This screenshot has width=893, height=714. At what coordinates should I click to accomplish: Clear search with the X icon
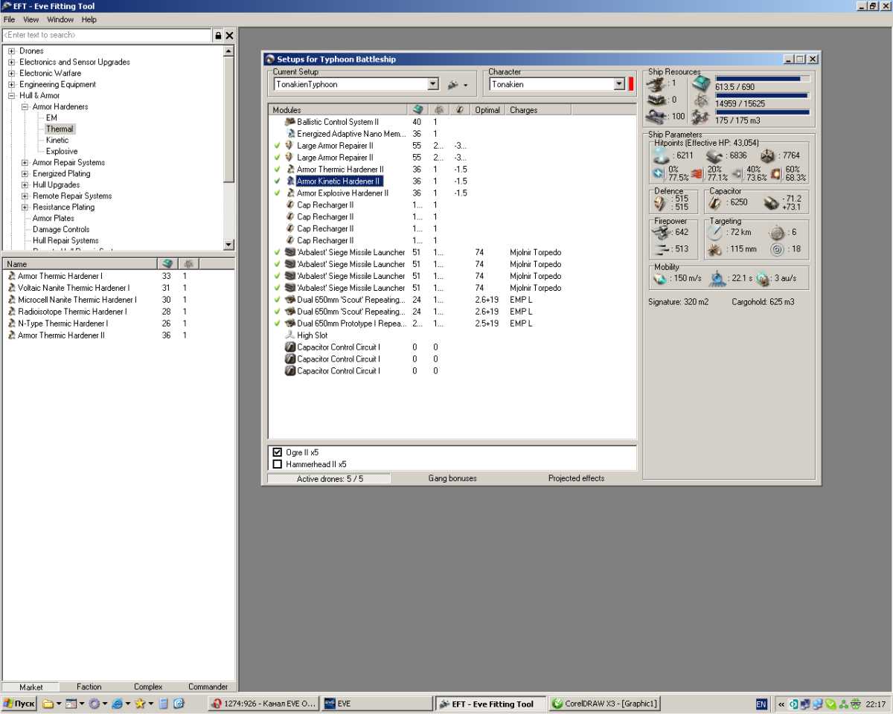coord(229,35)
